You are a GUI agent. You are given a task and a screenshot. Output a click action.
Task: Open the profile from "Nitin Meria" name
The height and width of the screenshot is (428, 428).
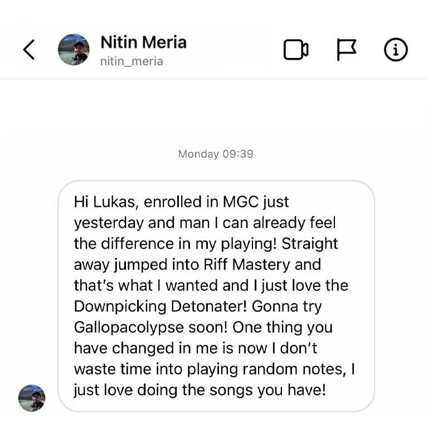pos(144,42)
